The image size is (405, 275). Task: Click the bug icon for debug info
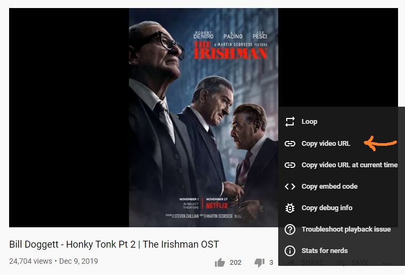click(x=290, y=208)
